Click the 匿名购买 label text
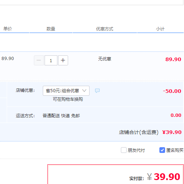184x184 pixels. point(175,150)
